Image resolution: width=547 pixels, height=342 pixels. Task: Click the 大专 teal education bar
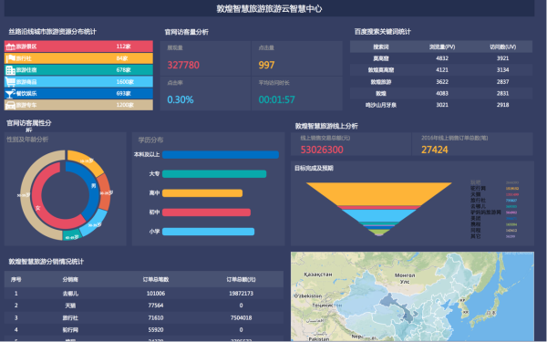click(214, 174)
